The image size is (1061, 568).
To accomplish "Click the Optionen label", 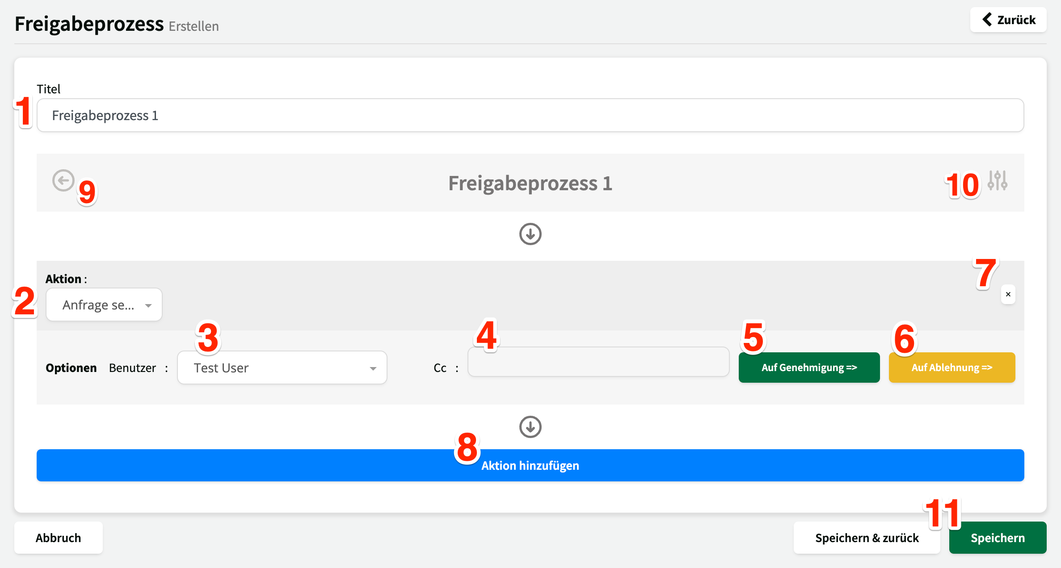I will point(71,368).
